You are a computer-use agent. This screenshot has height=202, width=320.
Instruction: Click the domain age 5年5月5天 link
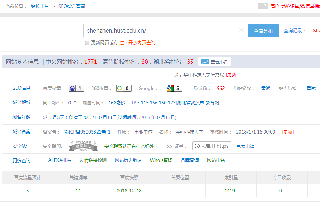110,117
